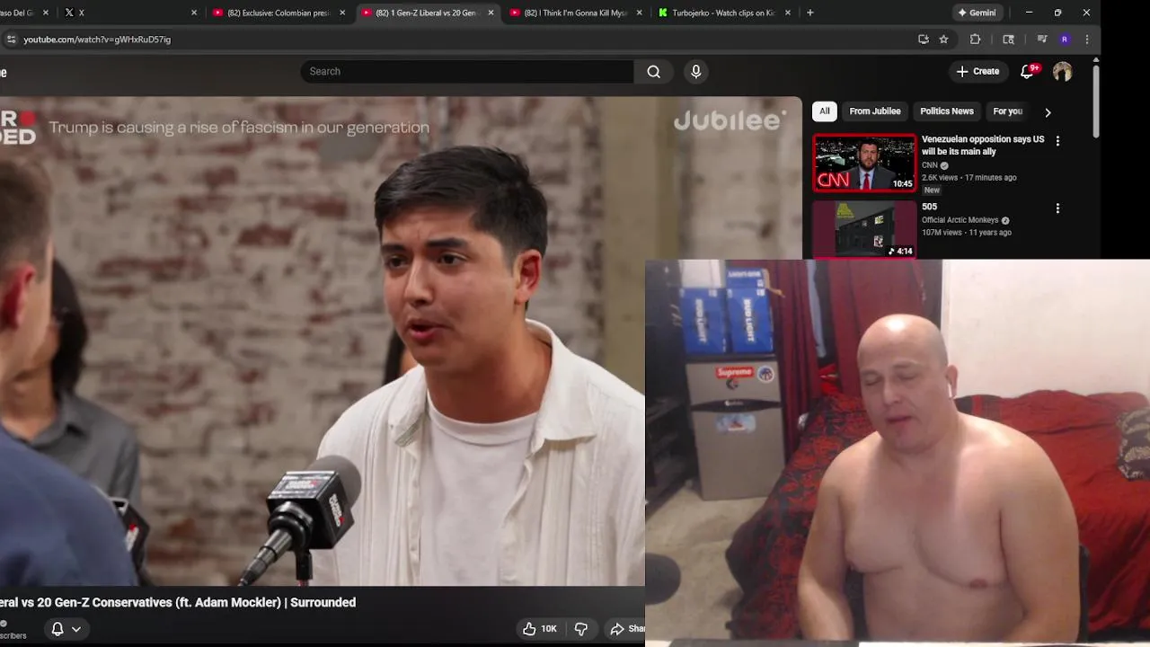The width and height of the screenshot is (1150, 647).
Task: Click the YouTube search magnifier button
Action: coord(654,71)
